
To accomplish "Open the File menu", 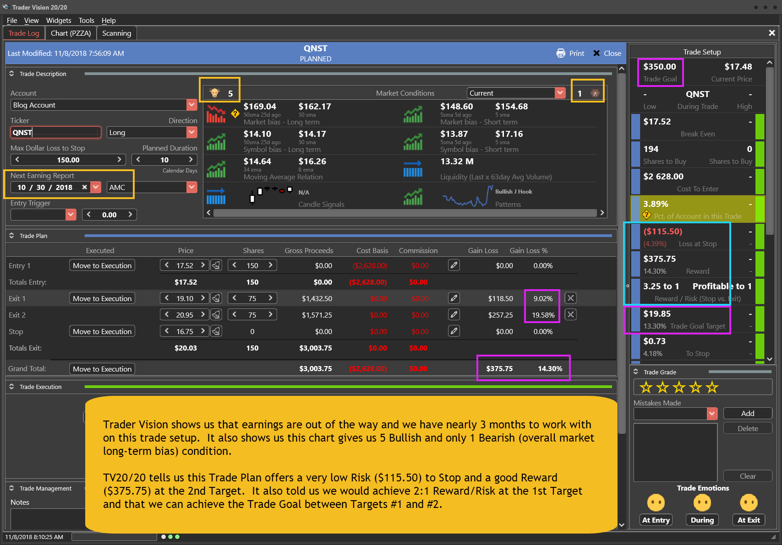I will click(12, 20).
